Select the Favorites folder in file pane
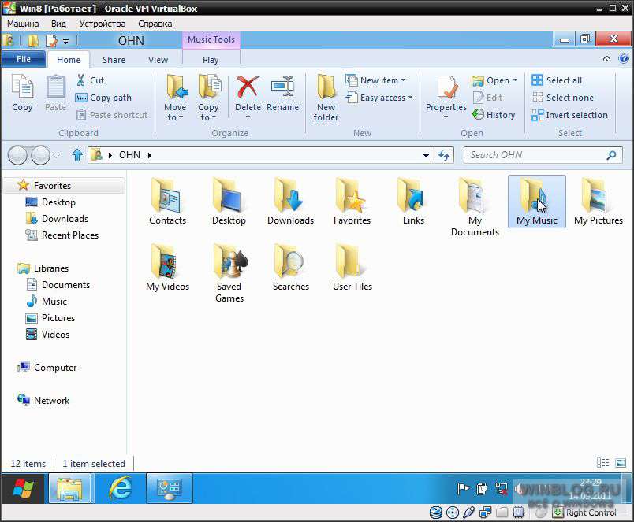This screenshot has width=634, height=522. pyautogui.click(x=352, y=202)
